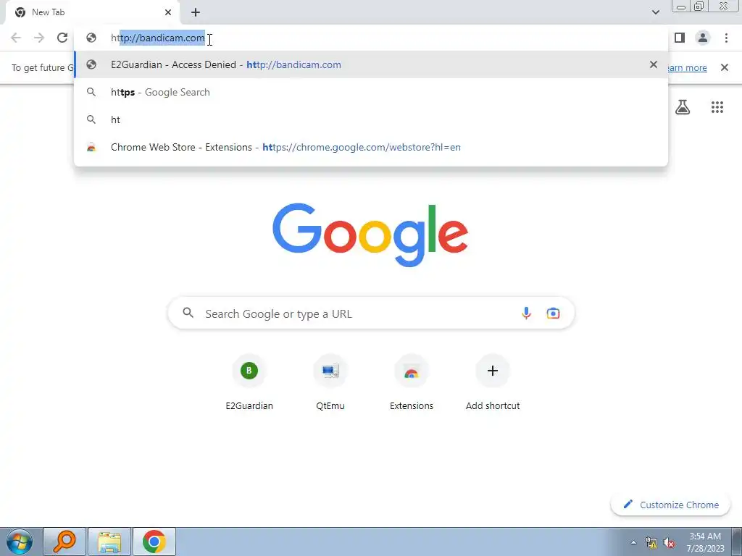Screen dimensions: 742x556
Task: Open Windows Explorer from the taskbar
Action: point(109,542)
